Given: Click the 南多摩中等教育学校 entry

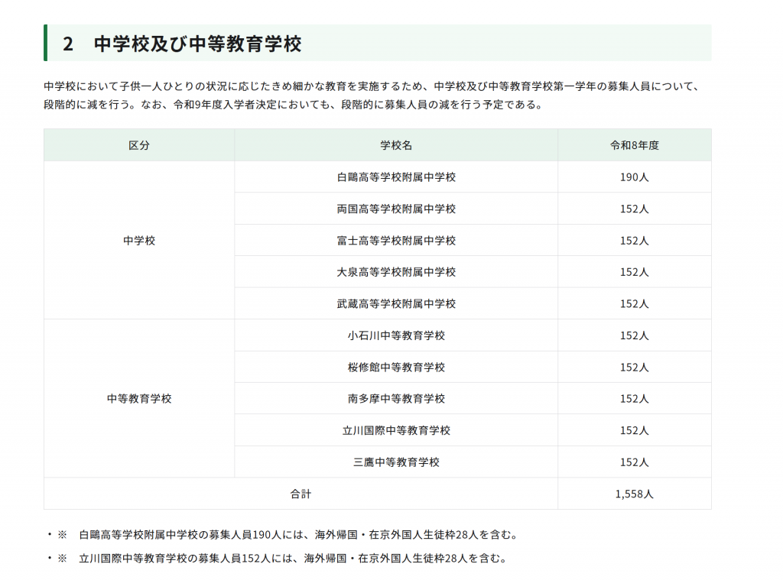Looking at the screenshot, I should click(398, 398).
